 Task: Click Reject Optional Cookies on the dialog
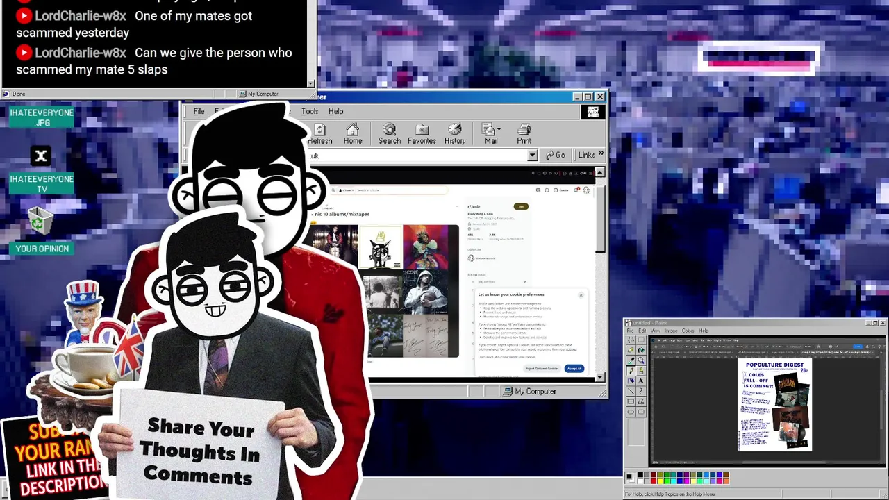pos(542,368)
